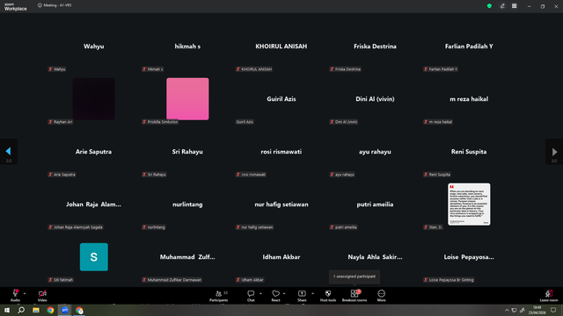Open Breakout rooms
563x316 pixels.
click(355, 296)
